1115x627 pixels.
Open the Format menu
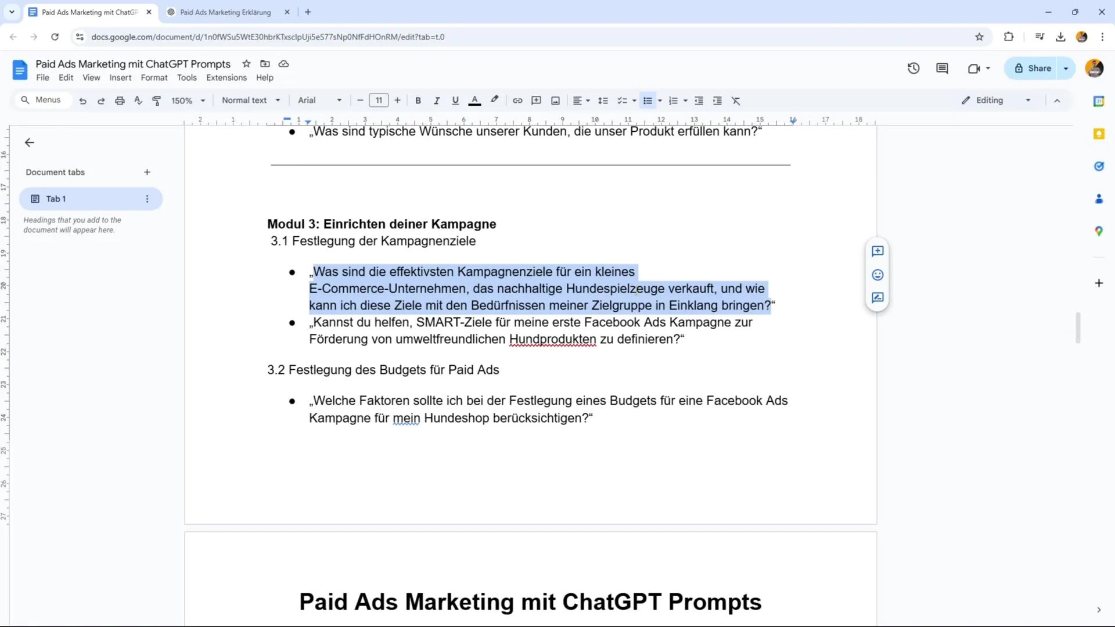pyautogui.click(x=154, y=78)
